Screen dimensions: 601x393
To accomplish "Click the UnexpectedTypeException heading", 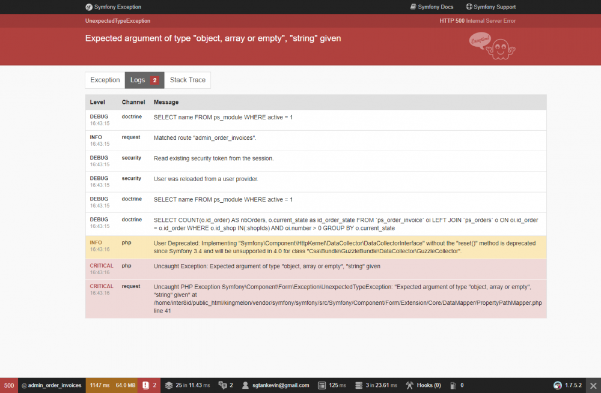I will click(119, 20).
